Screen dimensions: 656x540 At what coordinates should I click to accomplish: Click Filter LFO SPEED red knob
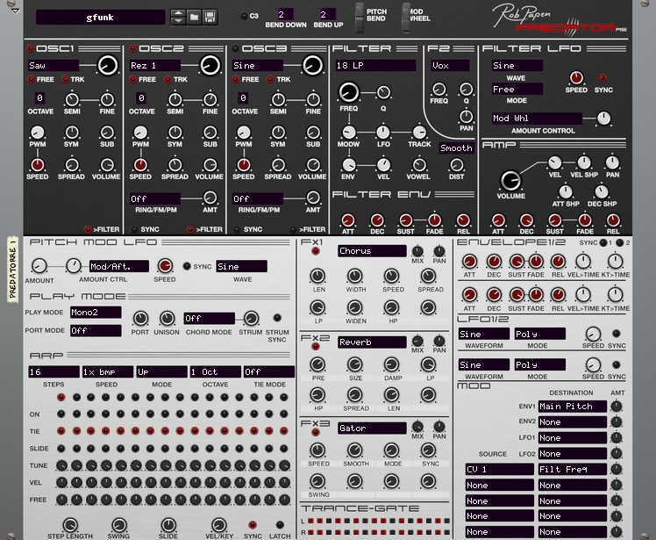click(x=576, y=77)
